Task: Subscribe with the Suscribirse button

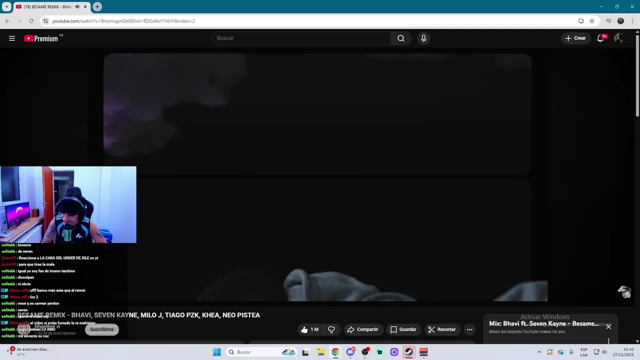Action: [x=102, y=329]
